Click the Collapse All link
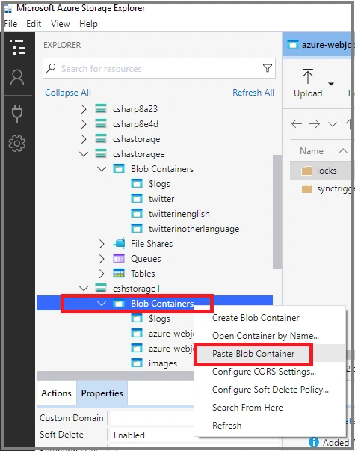Viewport: 355px width, 451px height. (x=67, y=93)
